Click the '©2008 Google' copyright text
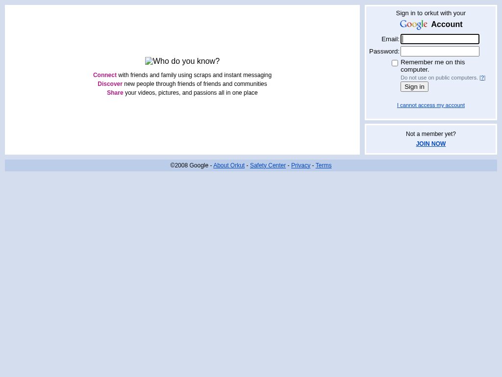The width and height of the screenshot is (502, 377). pyautogui.click(x=189, y=165)
